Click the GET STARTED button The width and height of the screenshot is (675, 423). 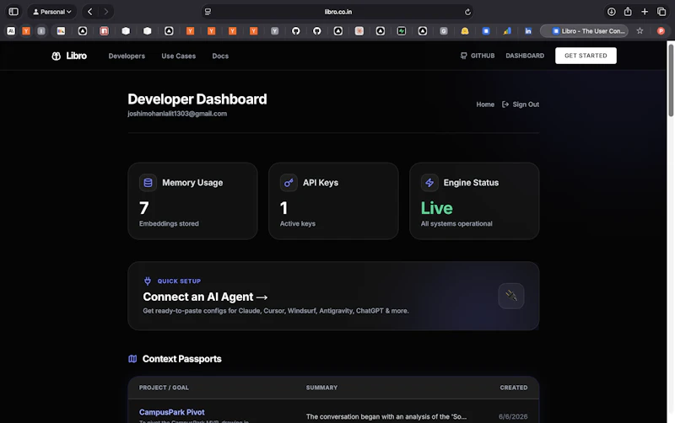pyautogui.click(x=586, y=56)
